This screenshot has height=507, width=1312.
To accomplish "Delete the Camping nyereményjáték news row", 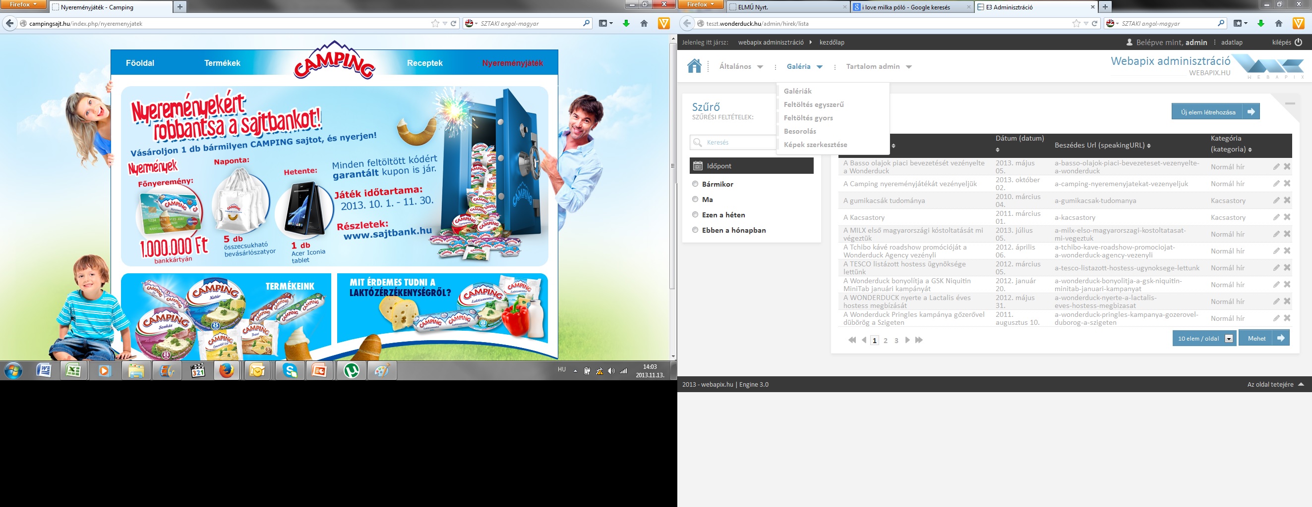I will pos(1287,184).
